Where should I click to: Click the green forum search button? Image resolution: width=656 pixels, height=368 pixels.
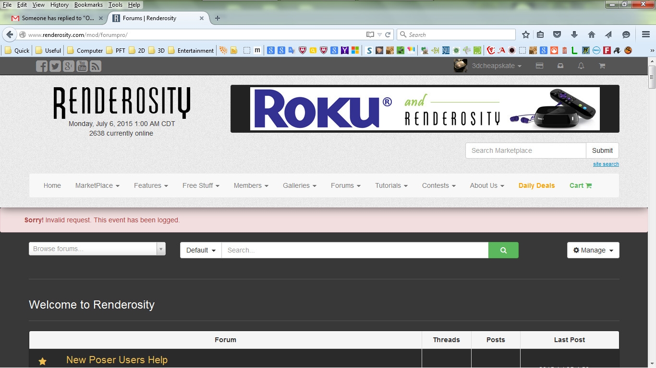coord(503,250)
